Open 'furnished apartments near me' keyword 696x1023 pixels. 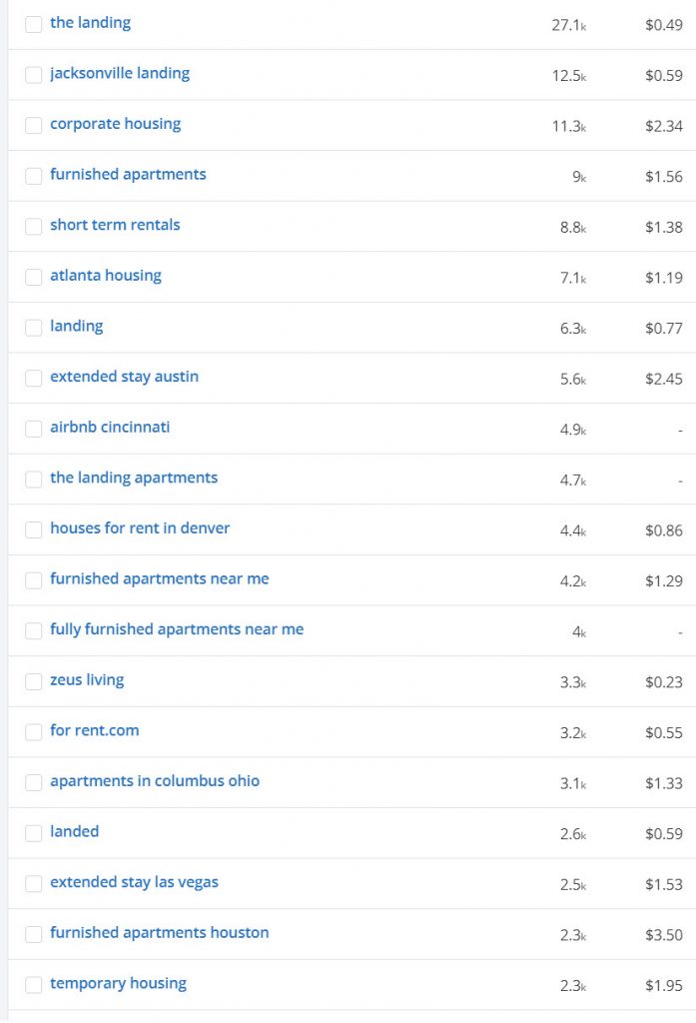pos(160,578)
